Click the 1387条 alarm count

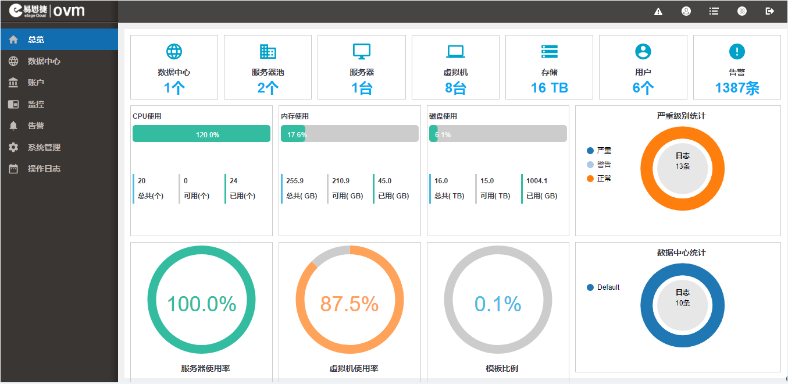point(737,88)
